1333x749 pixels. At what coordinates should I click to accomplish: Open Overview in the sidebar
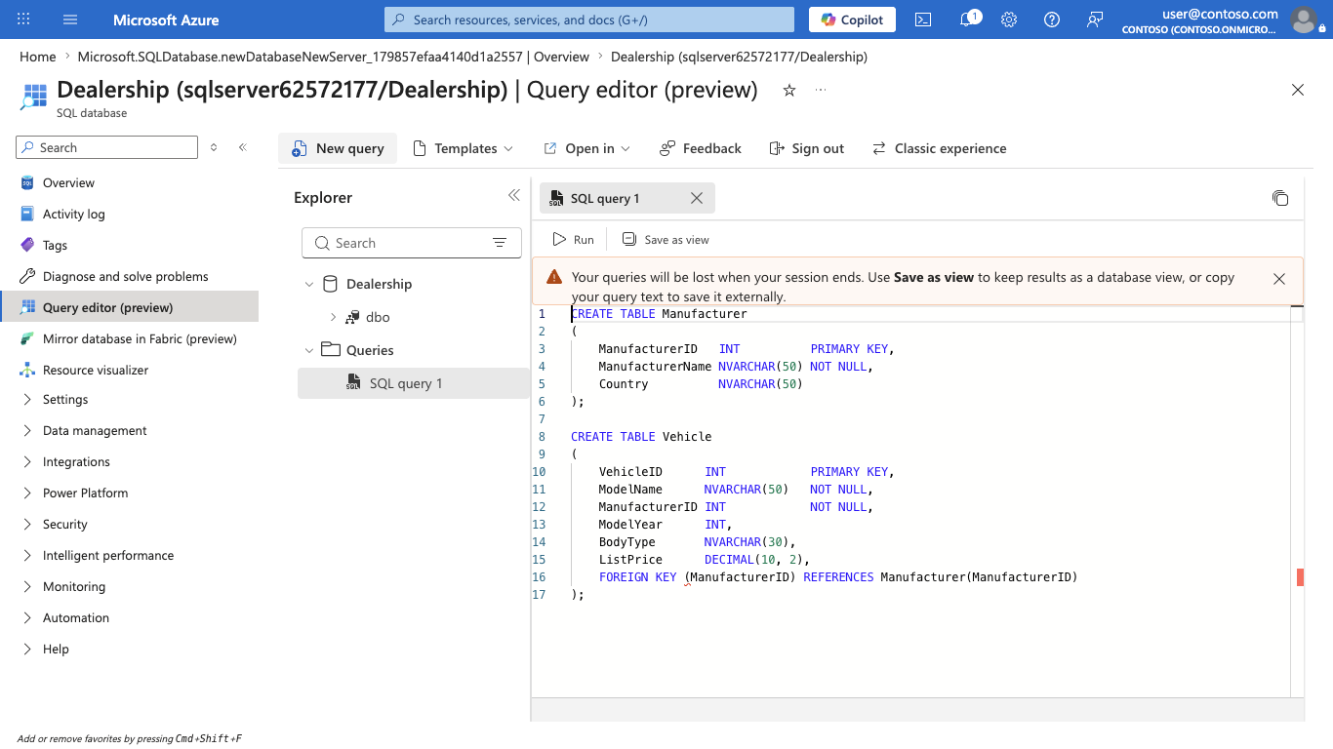[x=68, y=182]
